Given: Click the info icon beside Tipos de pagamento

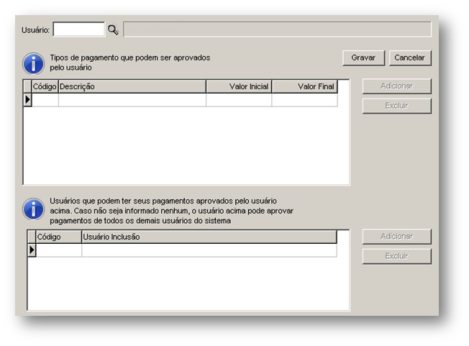Looking at the screenshot, I should (33, 63).
